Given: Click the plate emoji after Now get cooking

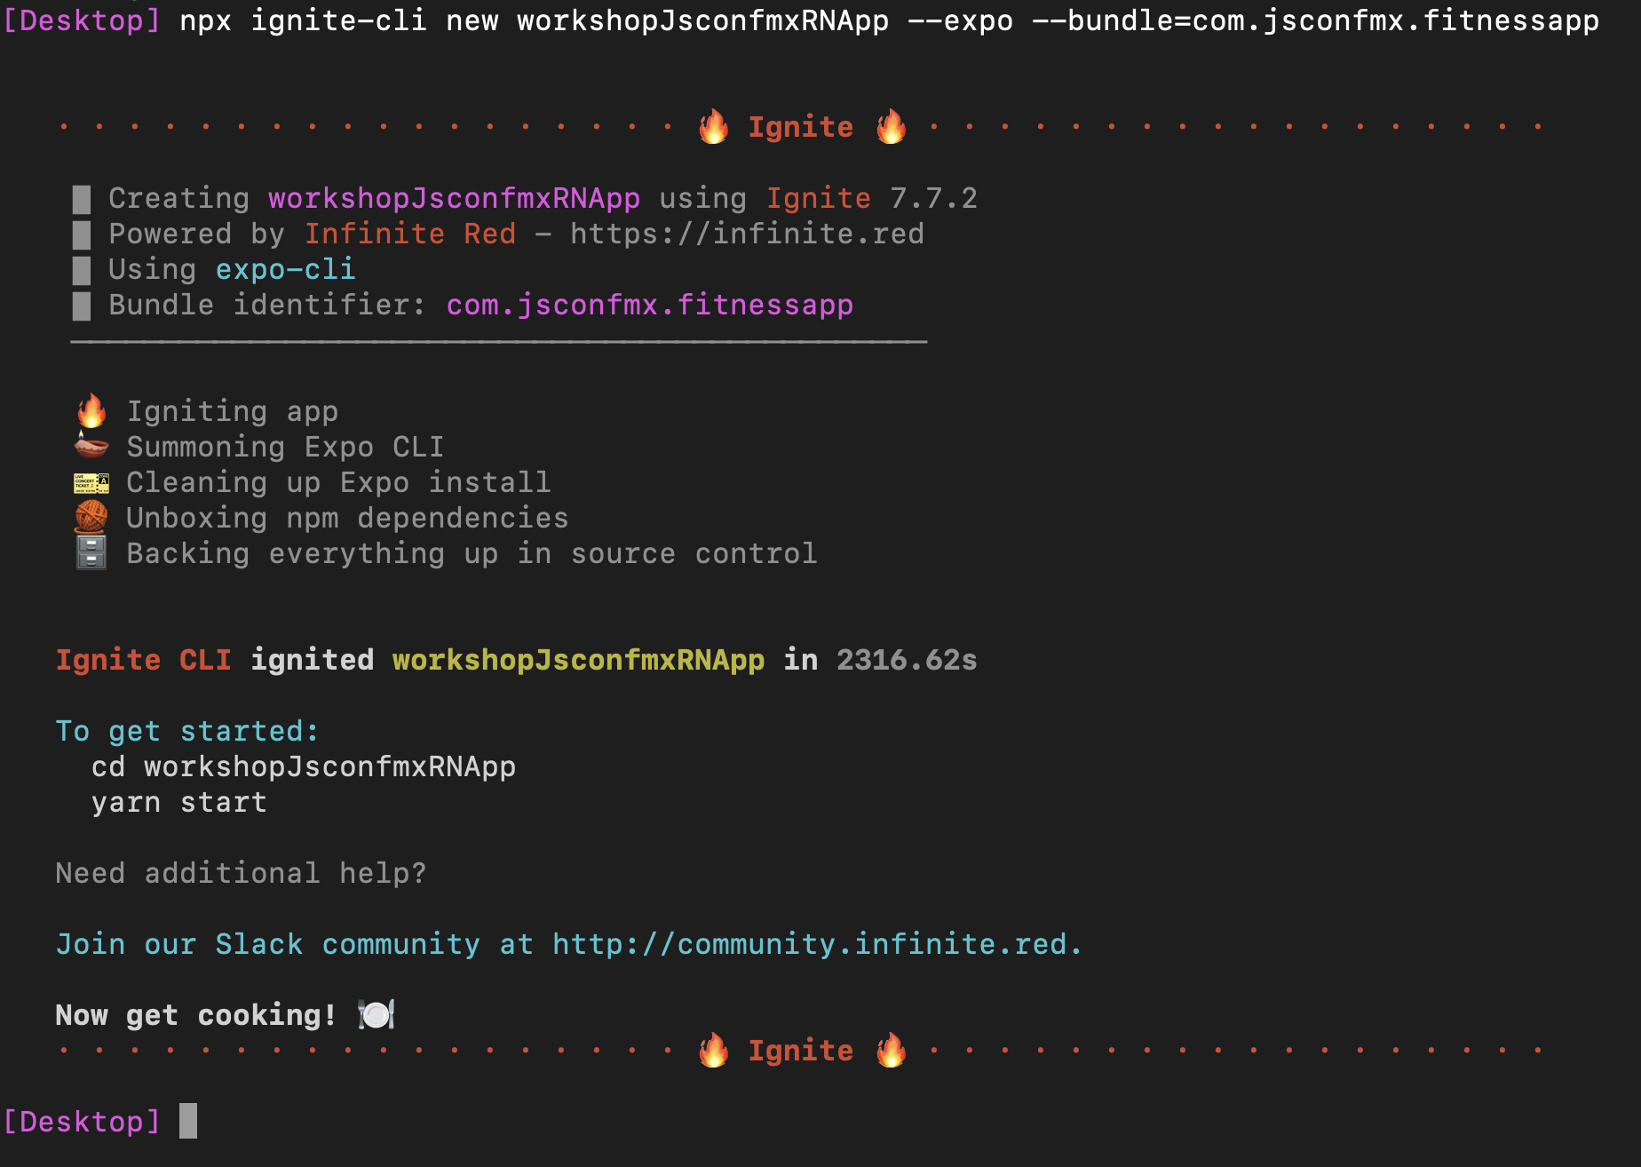Looking at the screenshot, I should pyautogui.click(x=377, y=1014).
